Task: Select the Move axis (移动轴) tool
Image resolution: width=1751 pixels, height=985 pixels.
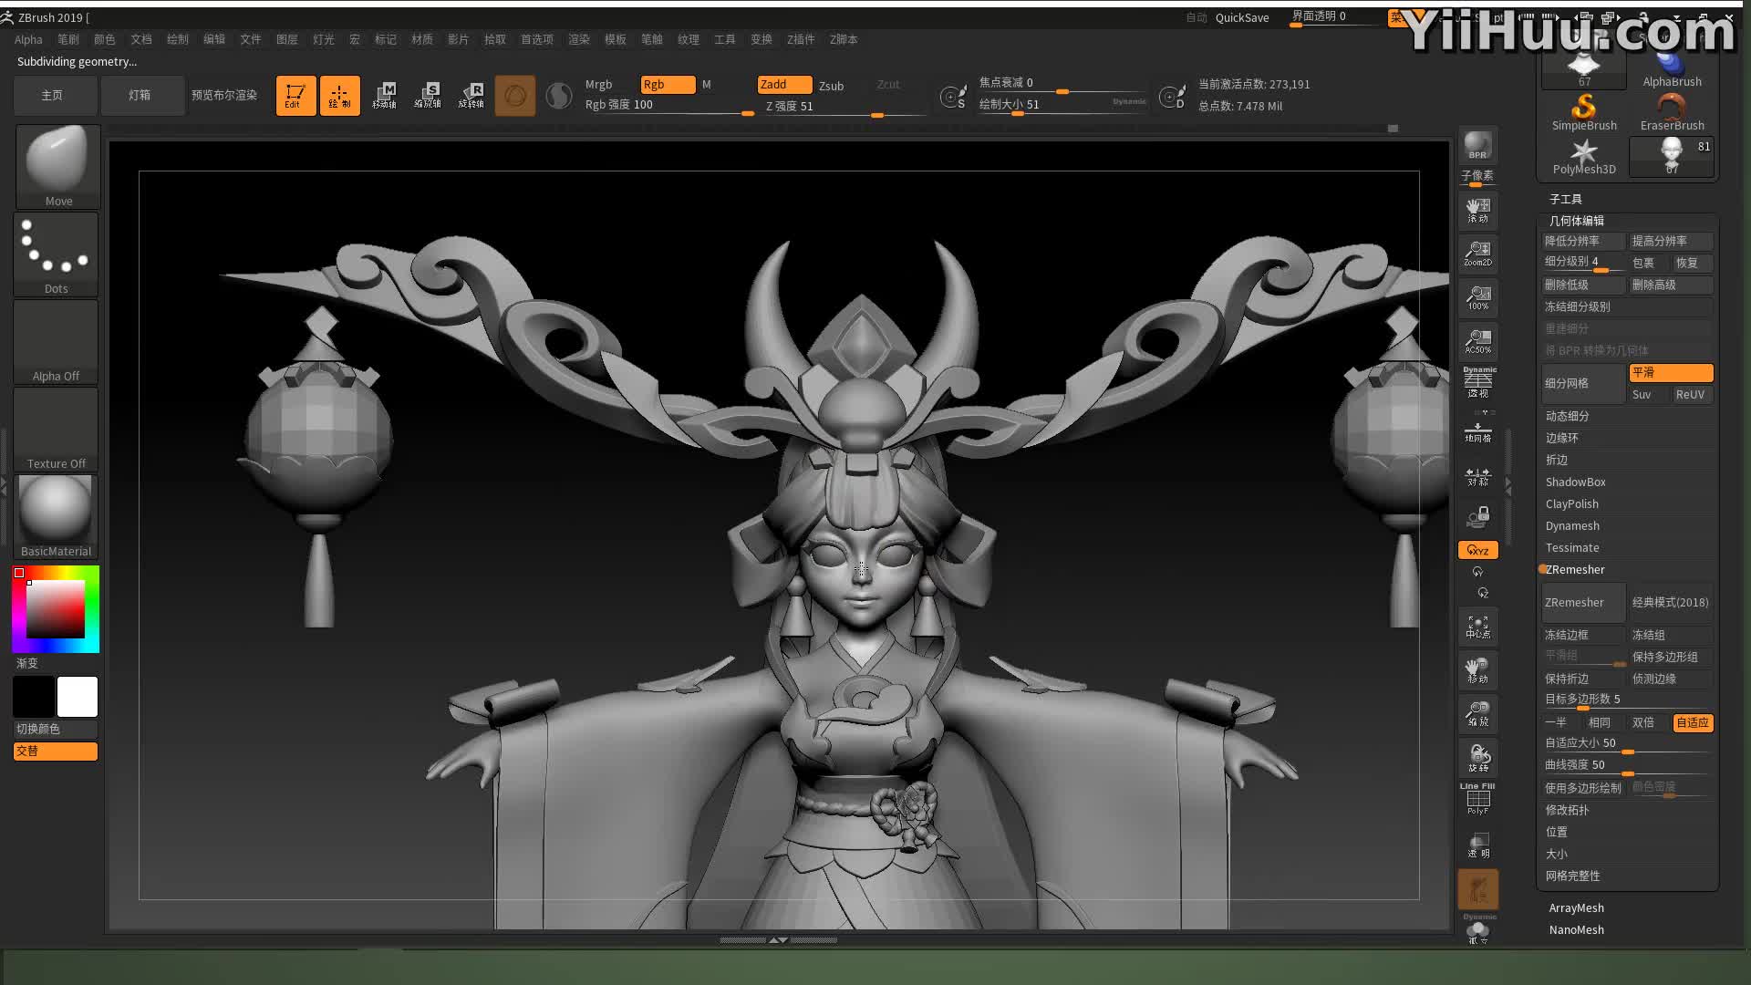Action: click(384, 96)
